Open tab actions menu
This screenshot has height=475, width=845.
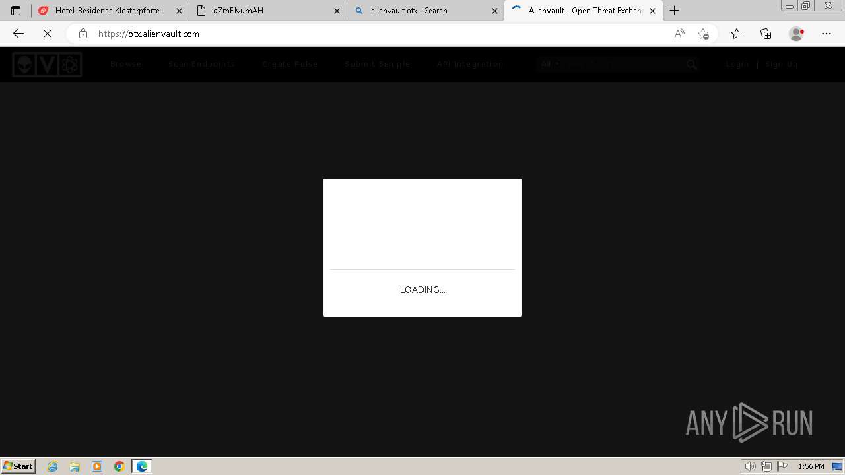(16, 11)
